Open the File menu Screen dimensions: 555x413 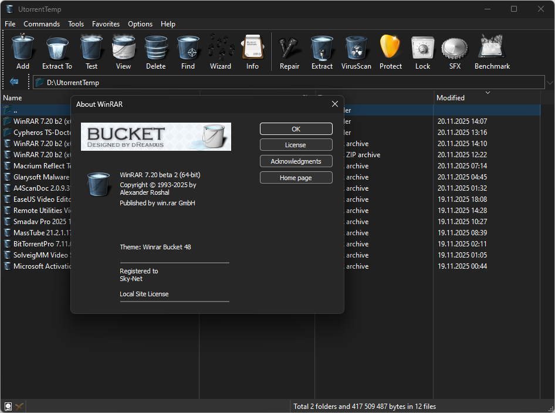[x=10, y=23]
